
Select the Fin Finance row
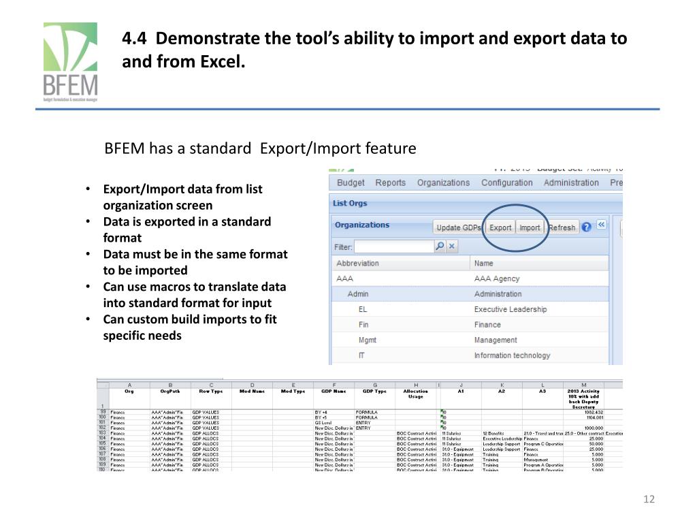470,325
